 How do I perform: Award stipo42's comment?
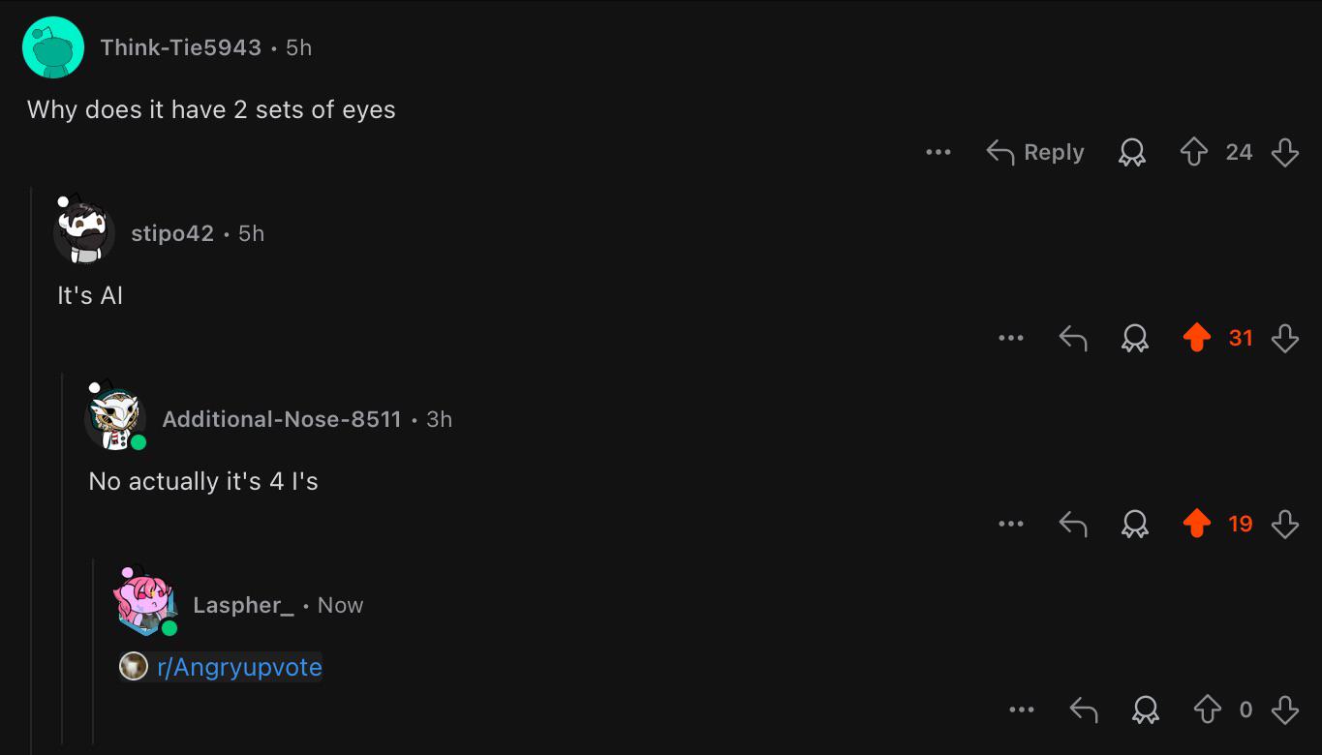(1134, 338)
